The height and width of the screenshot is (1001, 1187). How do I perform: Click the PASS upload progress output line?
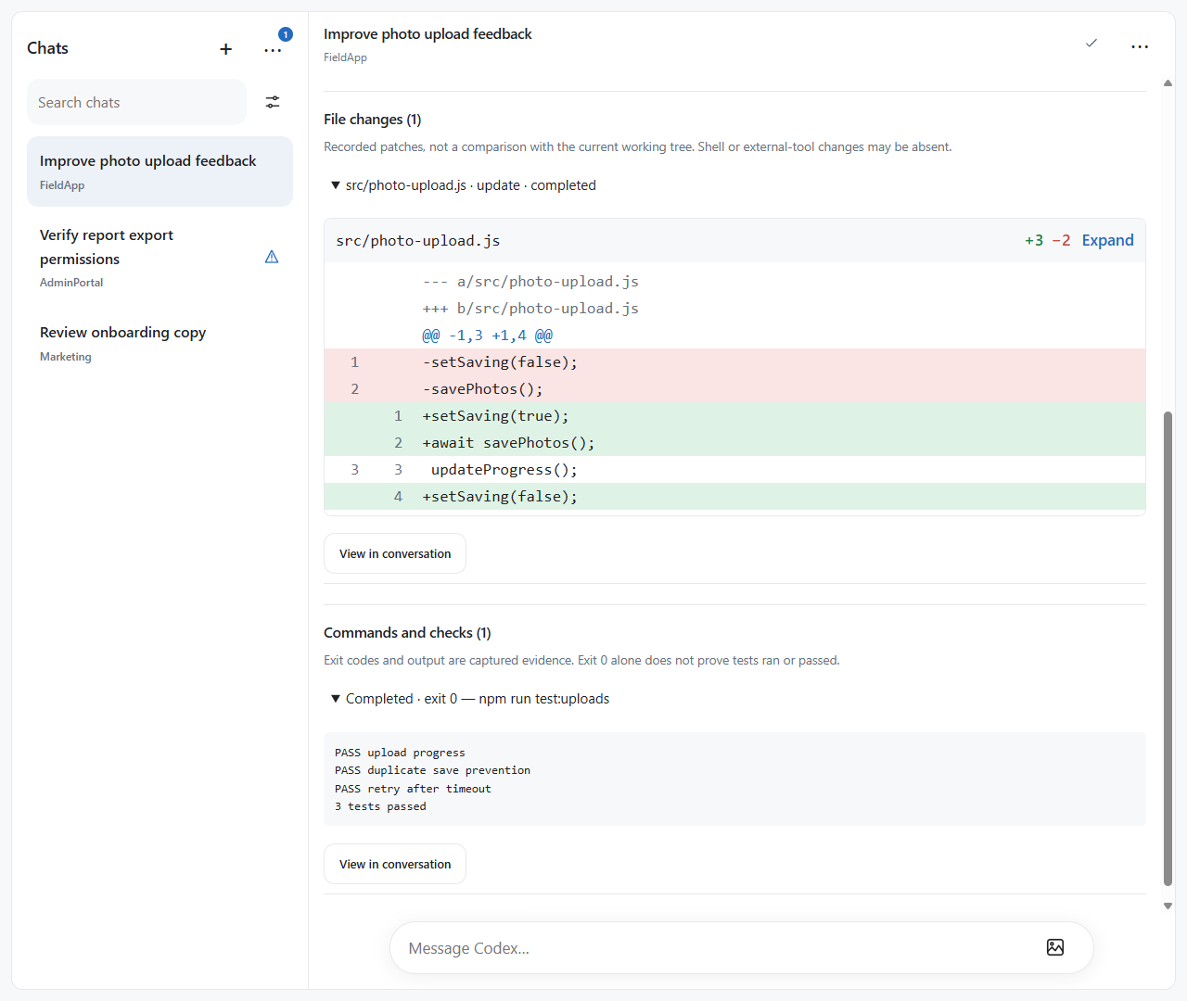point(400,753)
